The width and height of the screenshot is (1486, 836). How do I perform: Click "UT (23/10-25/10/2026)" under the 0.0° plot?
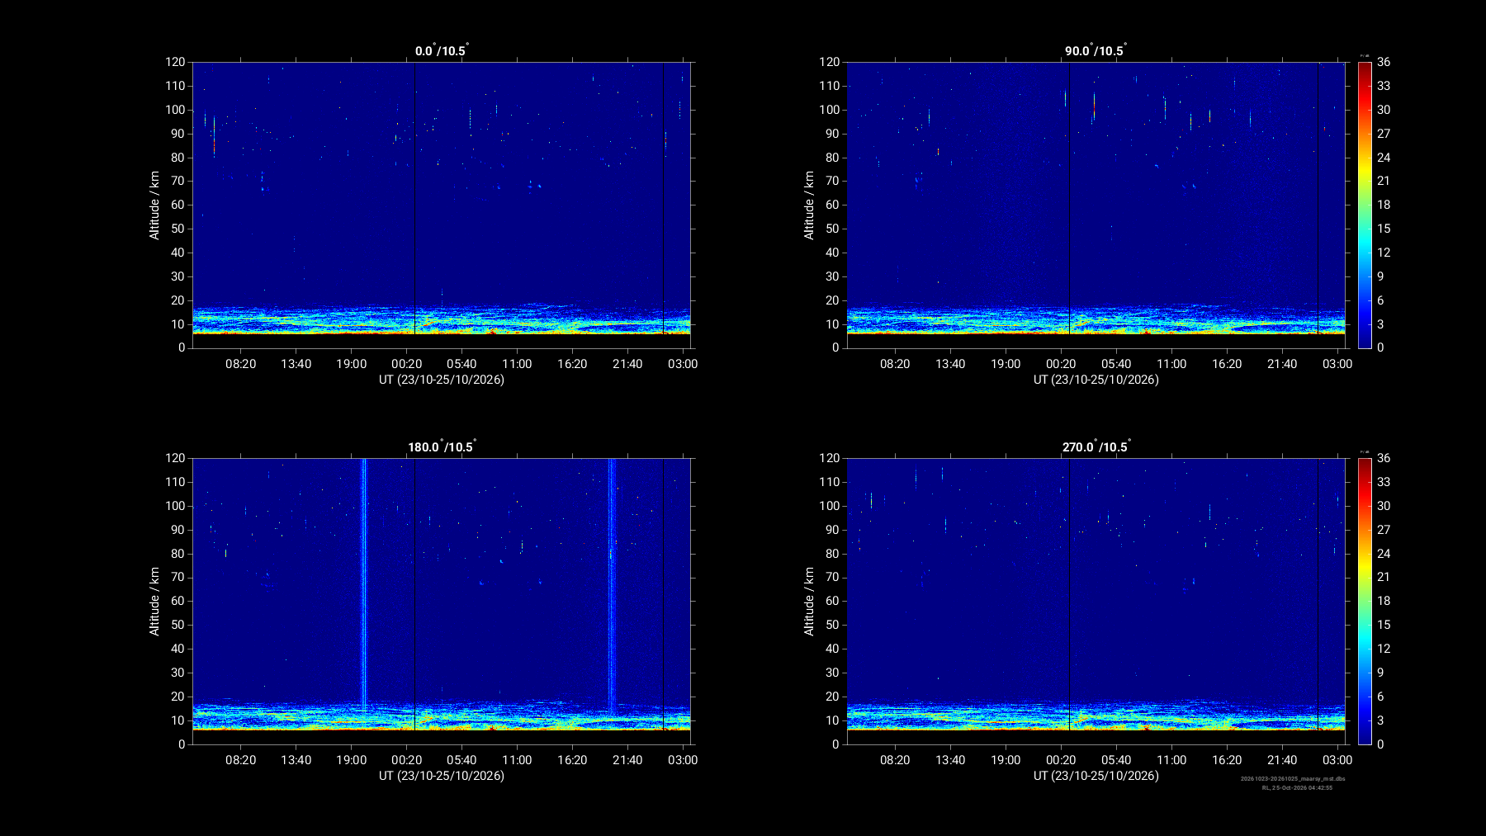pos(442,380)
